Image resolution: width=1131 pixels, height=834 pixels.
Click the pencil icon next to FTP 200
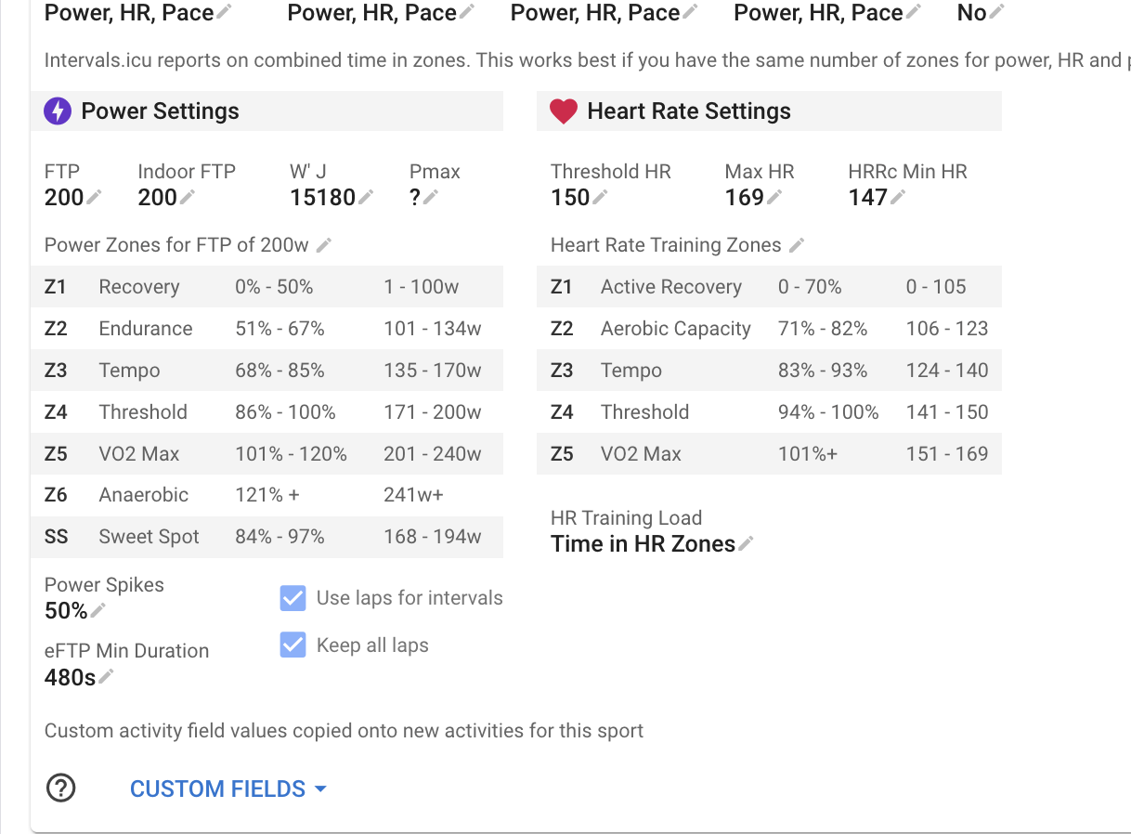tap(94, 197)
